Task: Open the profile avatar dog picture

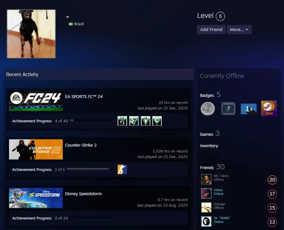Action: click(x=31, y=34)
